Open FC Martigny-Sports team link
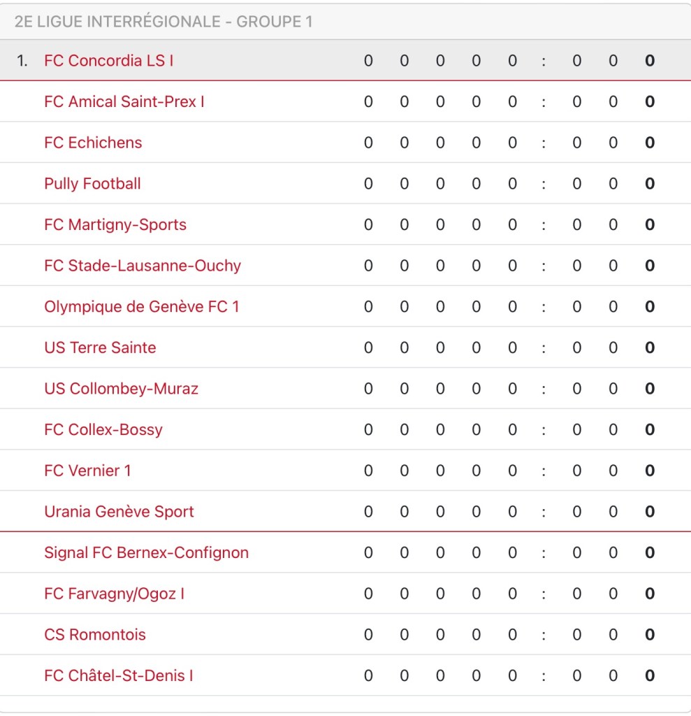Screen dimensions: 691x716 115,225
